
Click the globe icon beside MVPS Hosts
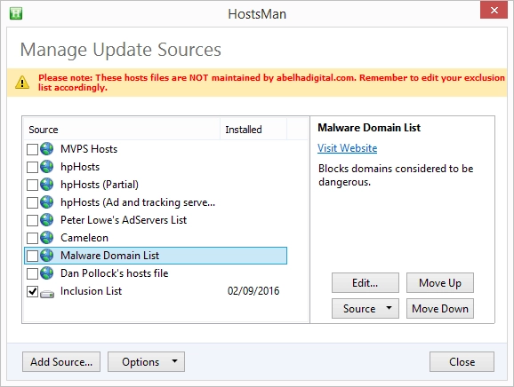(47, 149)
